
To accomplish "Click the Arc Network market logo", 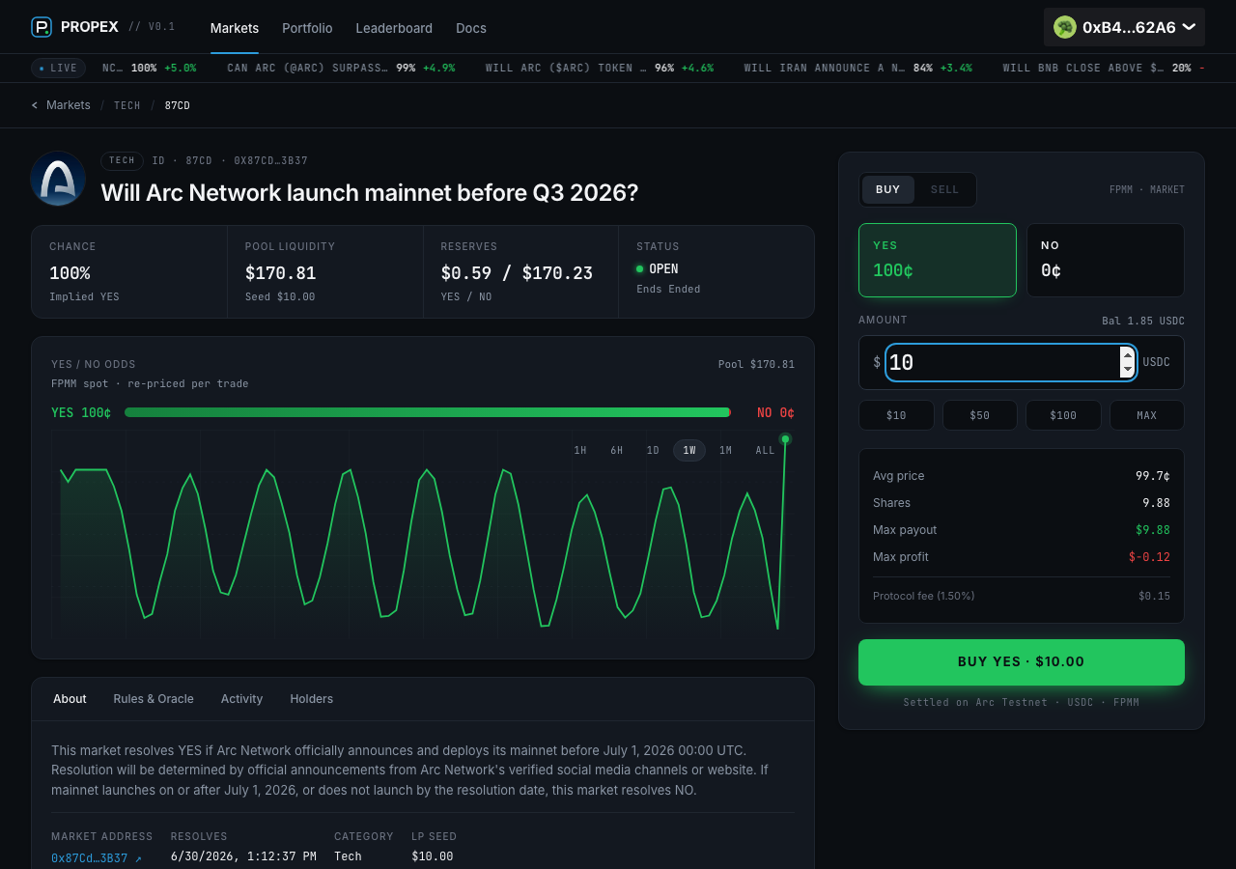I will [58, 179].
